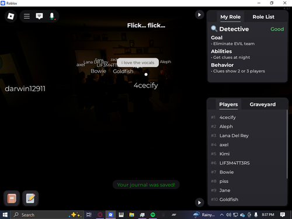Select player #9 Jane in the list

pos(247,190)
